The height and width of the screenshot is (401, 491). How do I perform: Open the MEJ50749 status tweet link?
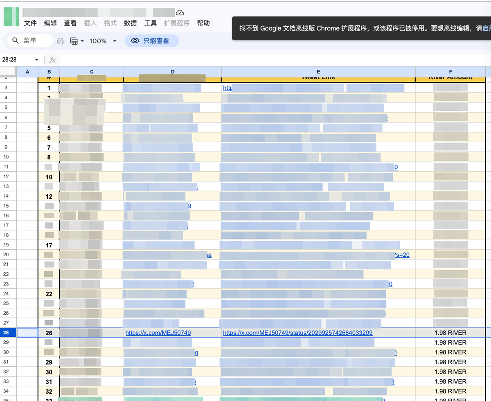point(297,333)
